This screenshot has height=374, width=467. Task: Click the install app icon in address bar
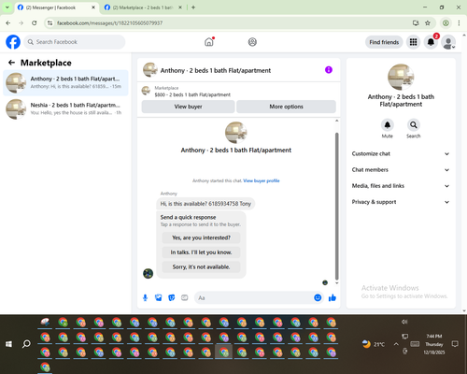(x=416, y=23)
